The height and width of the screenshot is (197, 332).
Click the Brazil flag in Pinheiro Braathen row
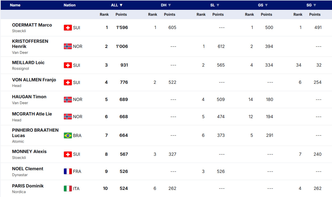pos(68,135)
